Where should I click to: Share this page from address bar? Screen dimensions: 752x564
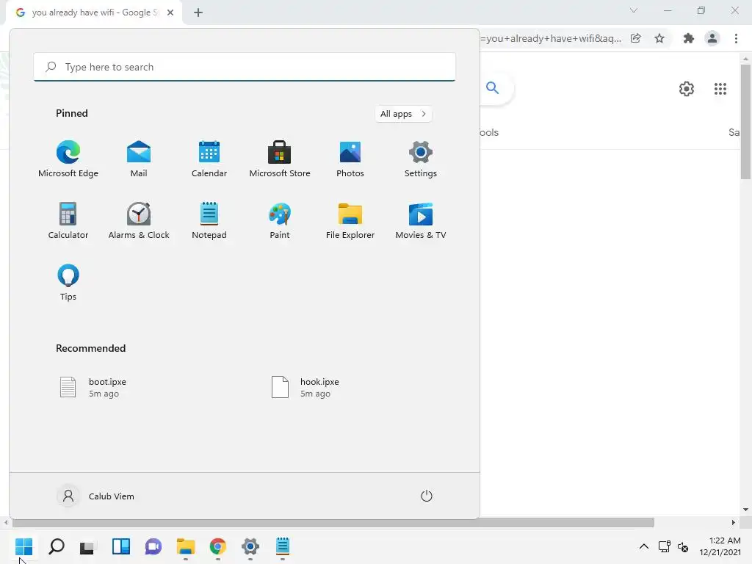point(636,38)
